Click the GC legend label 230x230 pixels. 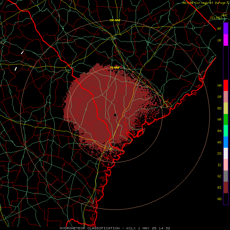click(x=220, y=176)
